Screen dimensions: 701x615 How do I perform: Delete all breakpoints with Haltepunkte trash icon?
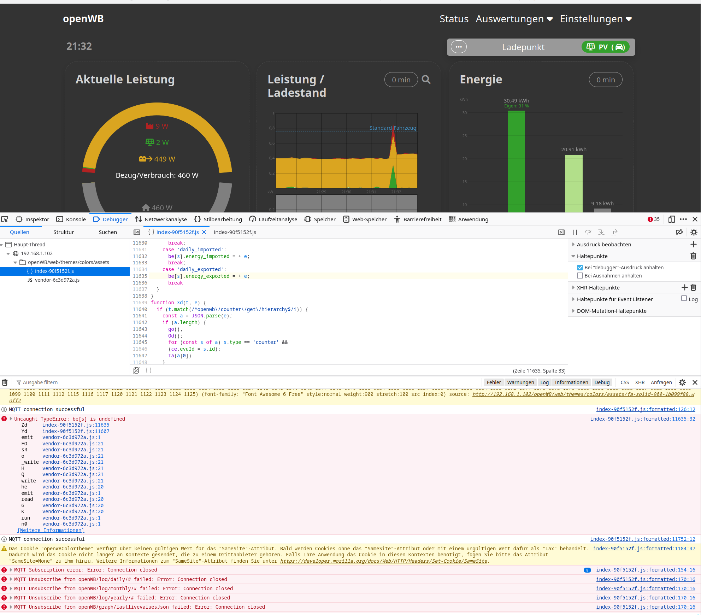point(693,256)
